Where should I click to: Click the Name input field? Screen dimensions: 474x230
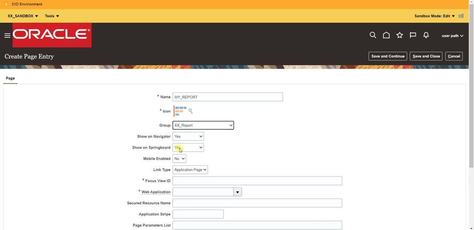tap(227, 97)
